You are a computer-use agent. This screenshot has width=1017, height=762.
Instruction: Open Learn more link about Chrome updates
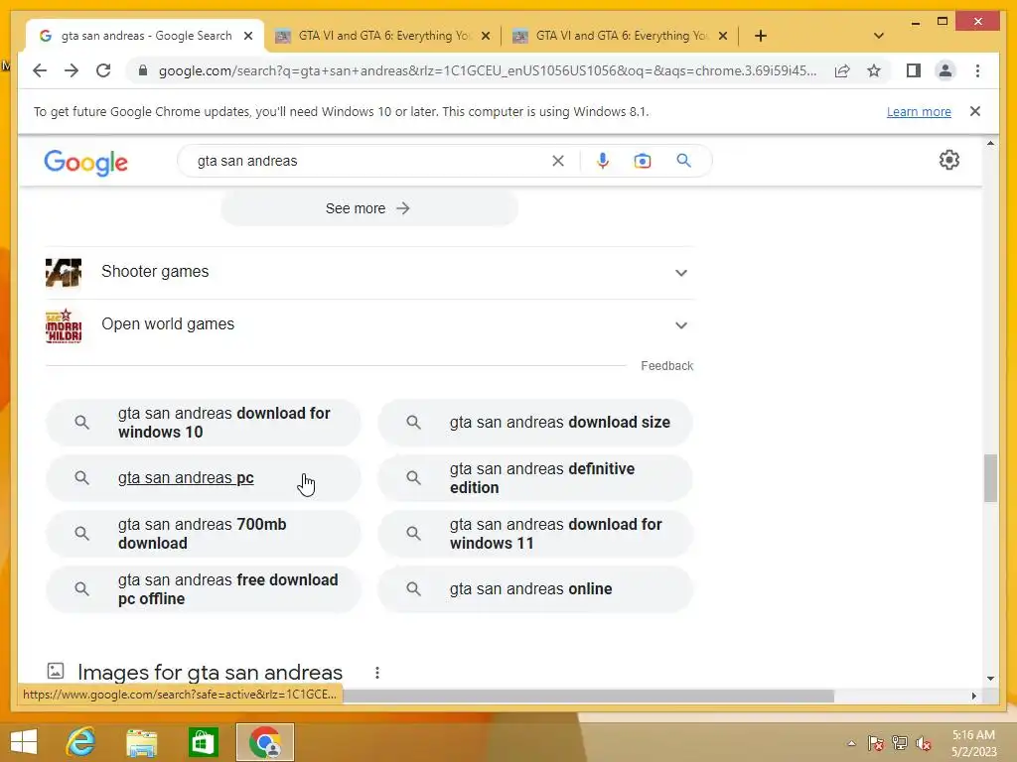pyautogui.click(x=919, y=111)
